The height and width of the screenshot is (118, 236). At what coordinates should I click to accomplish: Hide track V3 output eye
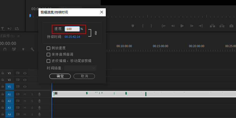pyautogui.click(x=25, y=73)
